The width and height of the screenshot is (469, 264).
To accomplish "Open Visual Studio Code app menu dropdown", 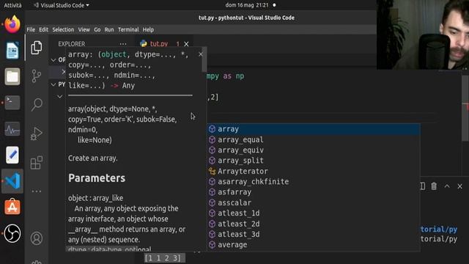I will [62, 5].
